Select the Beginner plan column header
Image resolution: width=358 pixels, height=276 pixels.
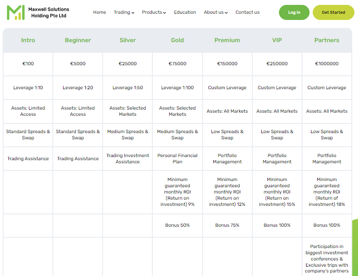pos(78,40)
